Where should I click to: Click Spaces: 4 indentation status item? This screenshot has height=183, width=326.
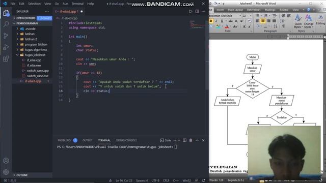coord(142,180)
